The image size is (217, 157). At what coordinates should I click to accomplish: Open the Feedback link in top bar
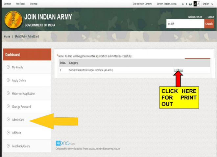pos(20,4)
